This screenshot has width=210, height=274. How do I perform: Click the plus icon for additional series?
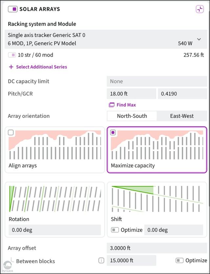11,67
